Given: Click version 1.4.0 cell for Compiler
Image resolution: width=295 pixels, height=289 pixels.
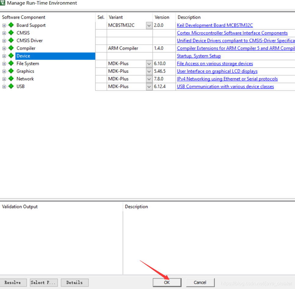Looking at the screenshot, I should pos(164,48).
